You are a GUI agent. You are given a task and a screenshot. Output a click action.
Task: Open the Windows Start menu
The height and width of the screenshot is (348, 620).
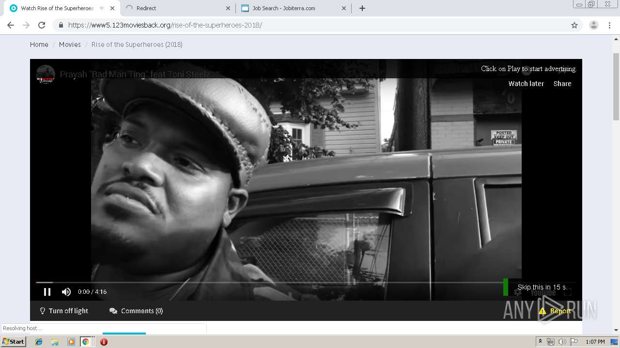(x=14, y=342)
